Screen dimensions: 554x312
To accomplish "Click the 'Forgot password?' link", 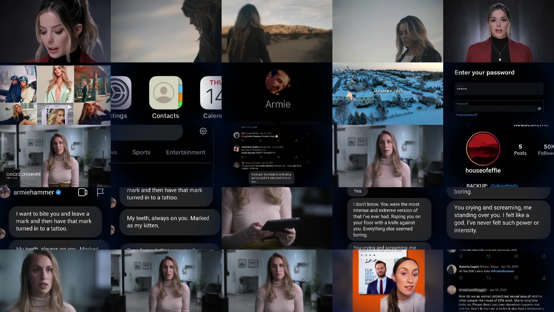I will pos(466,115).
